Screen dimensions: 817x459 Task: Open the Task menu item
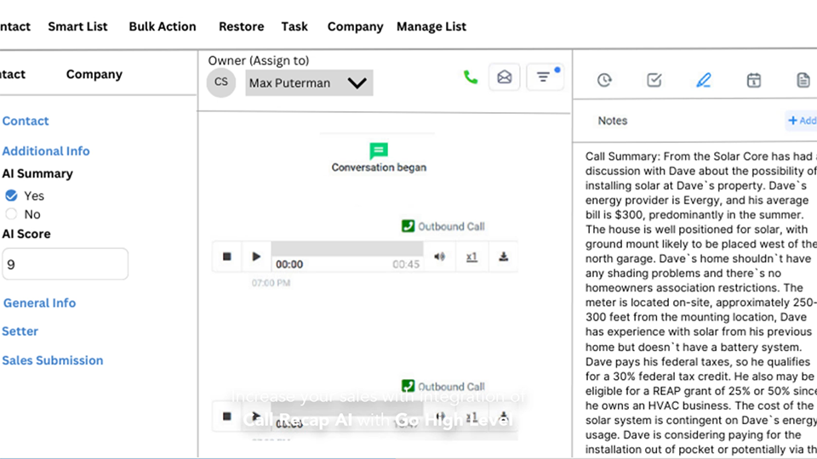click(294, 26)
